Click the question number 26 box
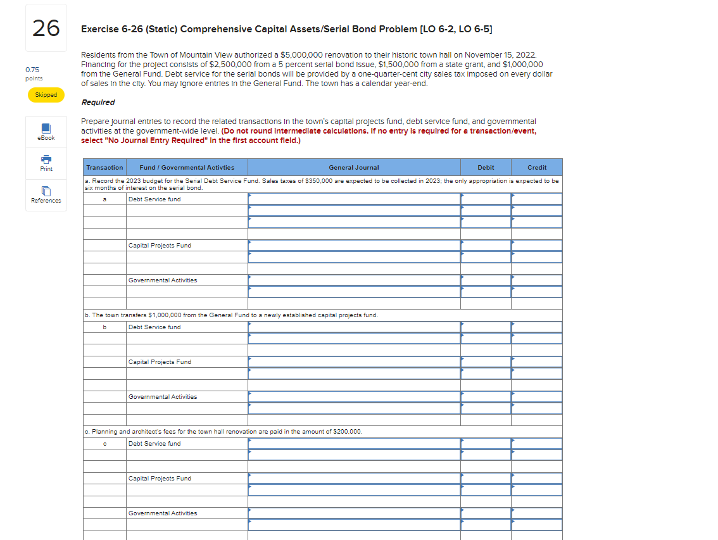 pyautogui.click(x=46, y=28)
